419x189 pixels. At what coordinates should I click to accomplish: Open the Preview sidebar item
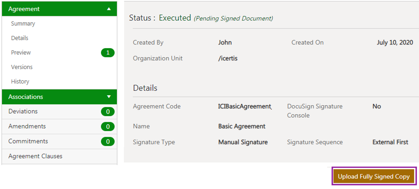[x=21, y=53]
